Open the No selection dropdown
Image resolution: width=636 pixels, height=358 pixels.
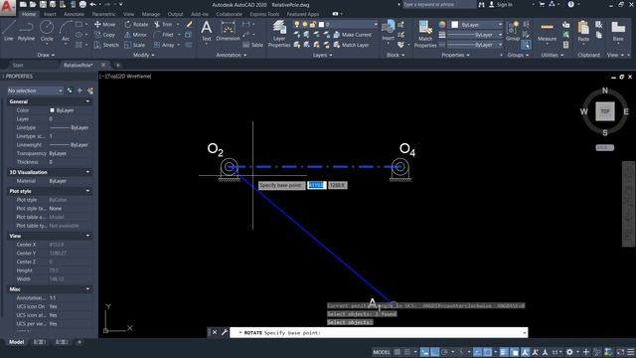click(x=35, y=90)
